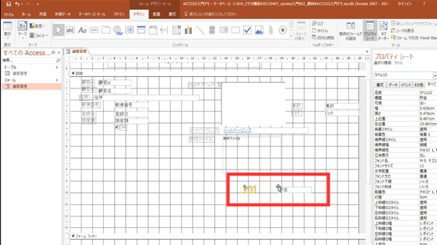Collapse the テーブル group in navigation pane
The height and width of the screenshot is (245, 437).
pos(57,67)
